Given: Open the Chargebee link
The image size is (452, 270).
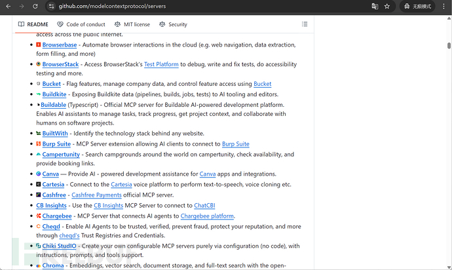Looking at the screenshot, I should click(x=57, y=216).
